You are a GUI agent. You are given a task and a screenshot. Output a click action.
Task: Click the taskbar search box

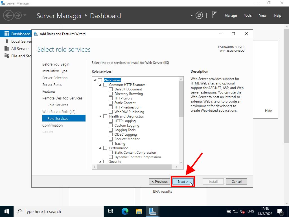tap(59, 211)
